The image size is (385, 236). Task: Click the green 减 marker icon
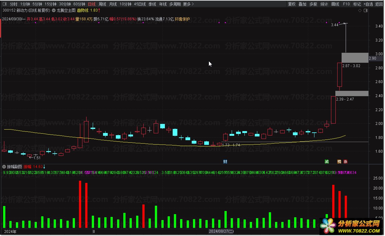coord(327,162)
